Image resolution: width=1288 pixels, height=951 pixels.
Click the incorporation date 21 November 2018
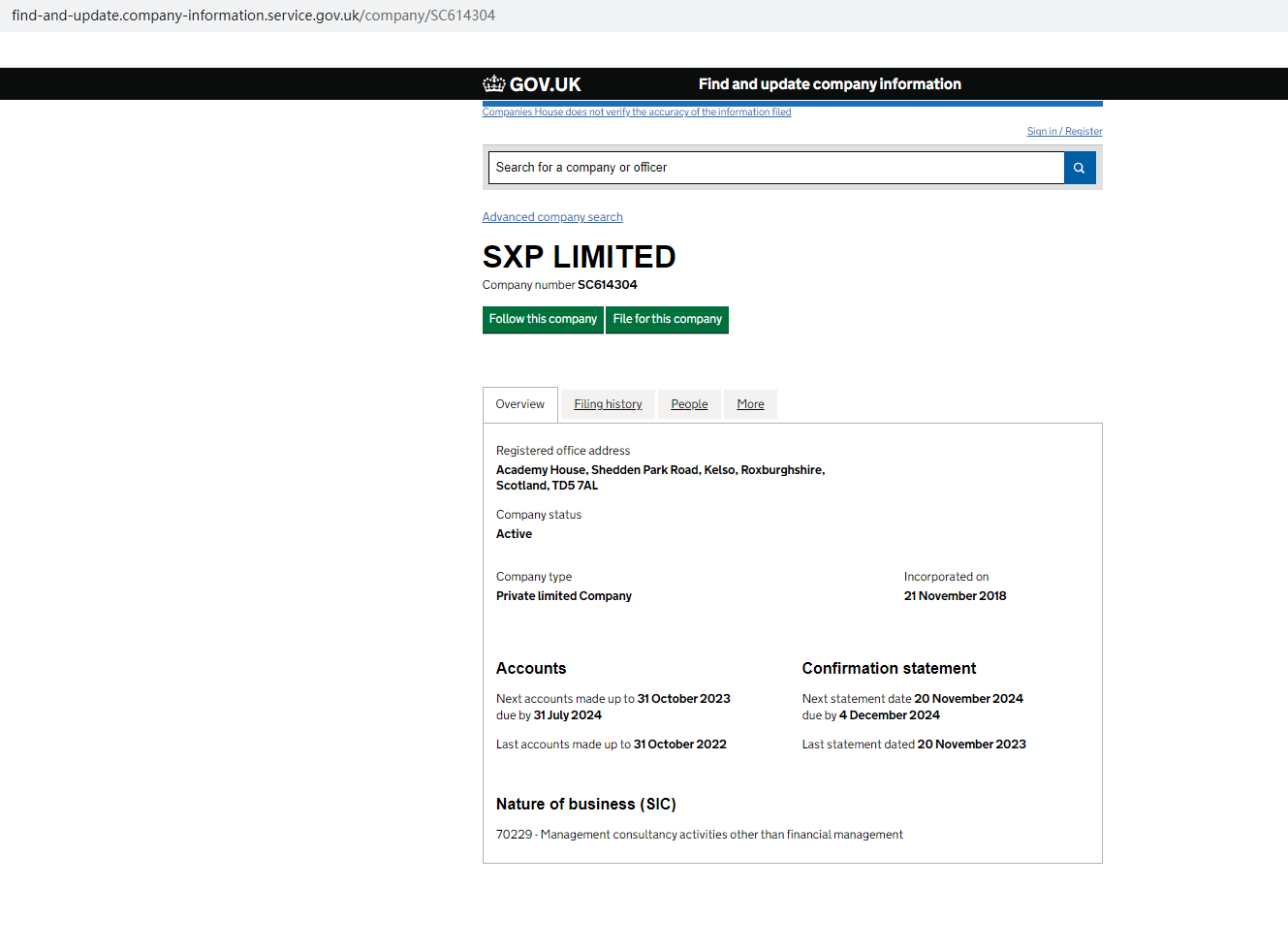[956, 596]
